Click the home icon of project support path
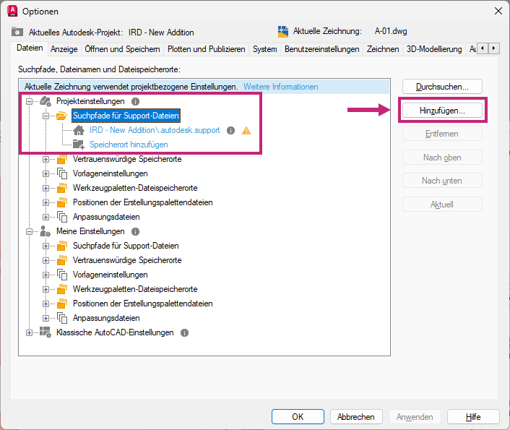The image size is (510, 430). pos(79,130)
